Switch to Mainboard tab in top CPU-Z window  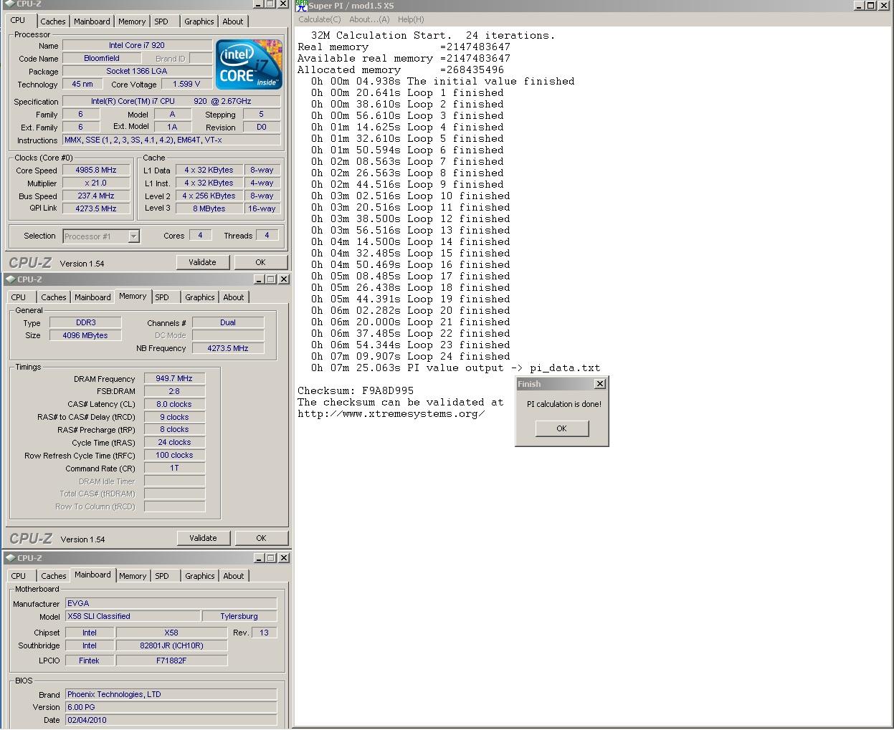(x=92, y=21)
